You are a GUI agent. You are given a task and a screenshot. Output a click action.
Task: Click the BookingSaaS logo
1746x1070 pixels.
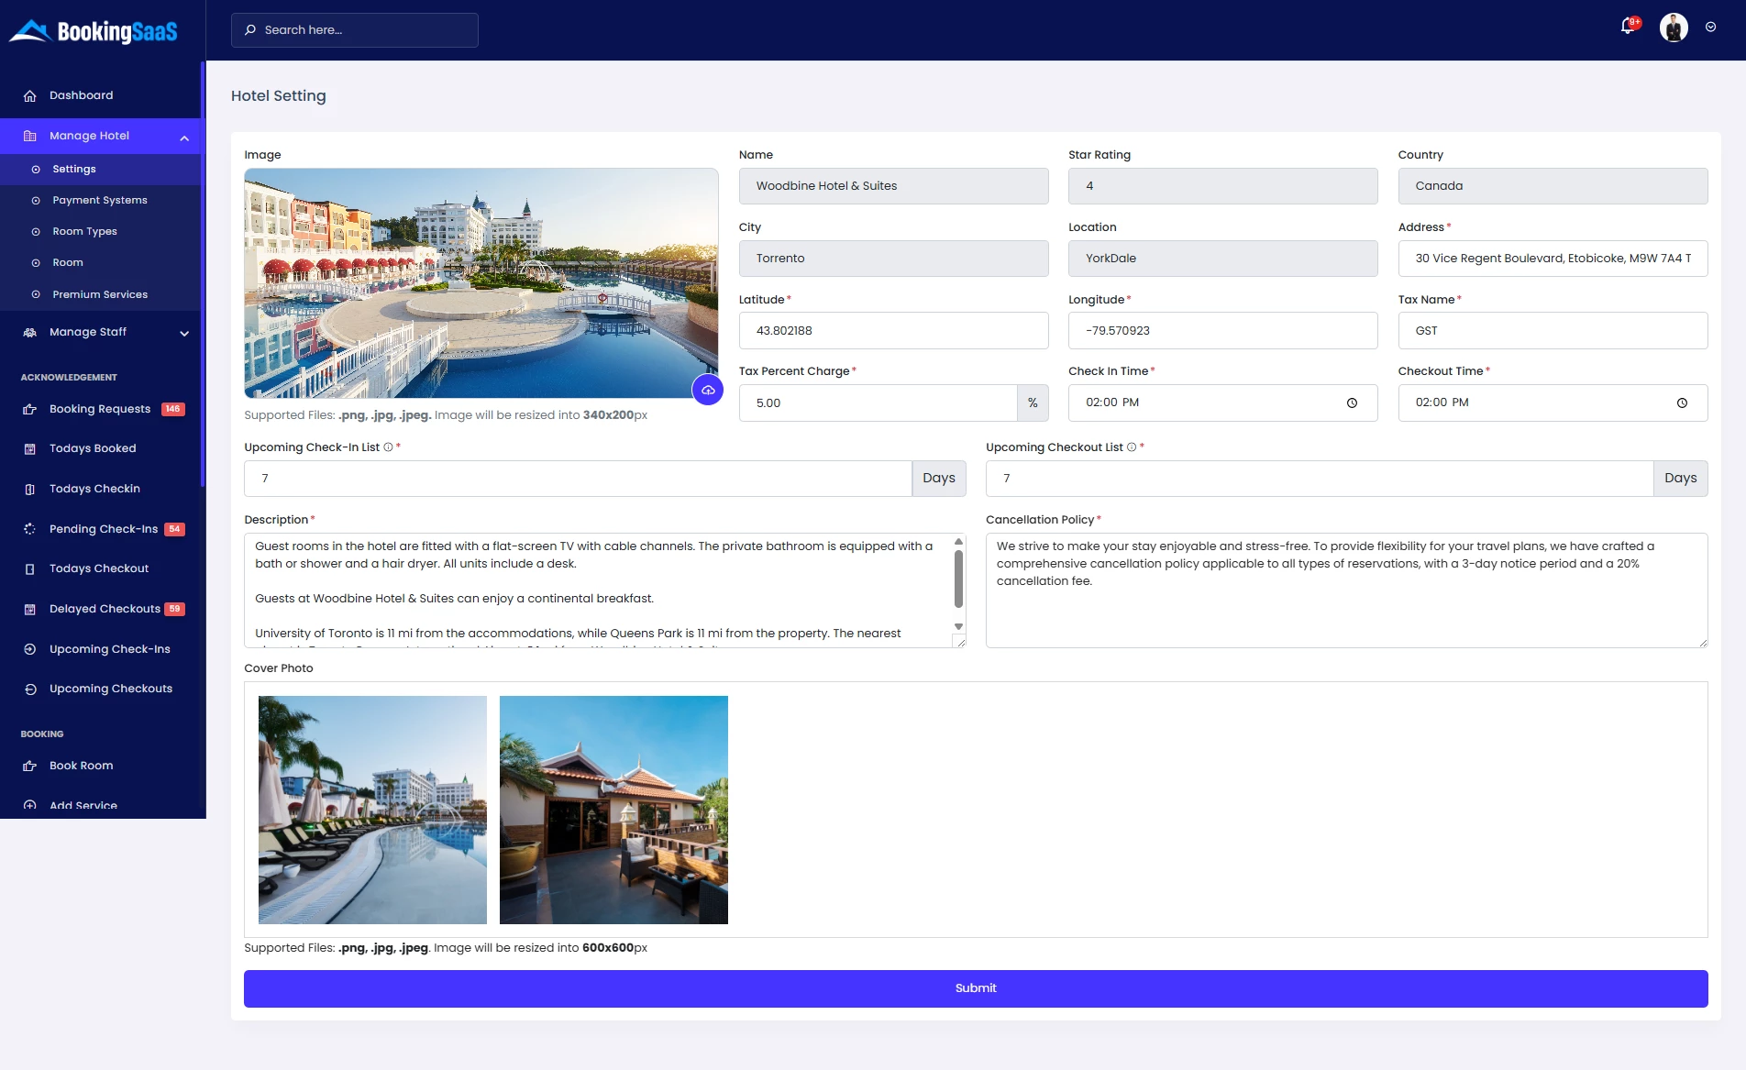coord(94,29)
